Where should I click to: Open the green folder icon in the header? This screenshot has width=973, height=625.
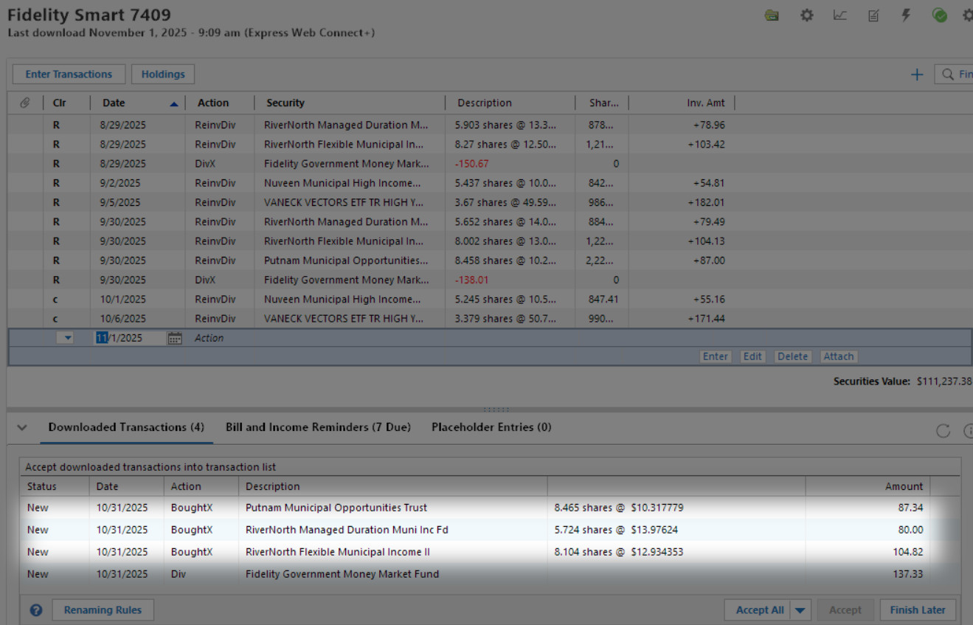click(x=772, y=15)
